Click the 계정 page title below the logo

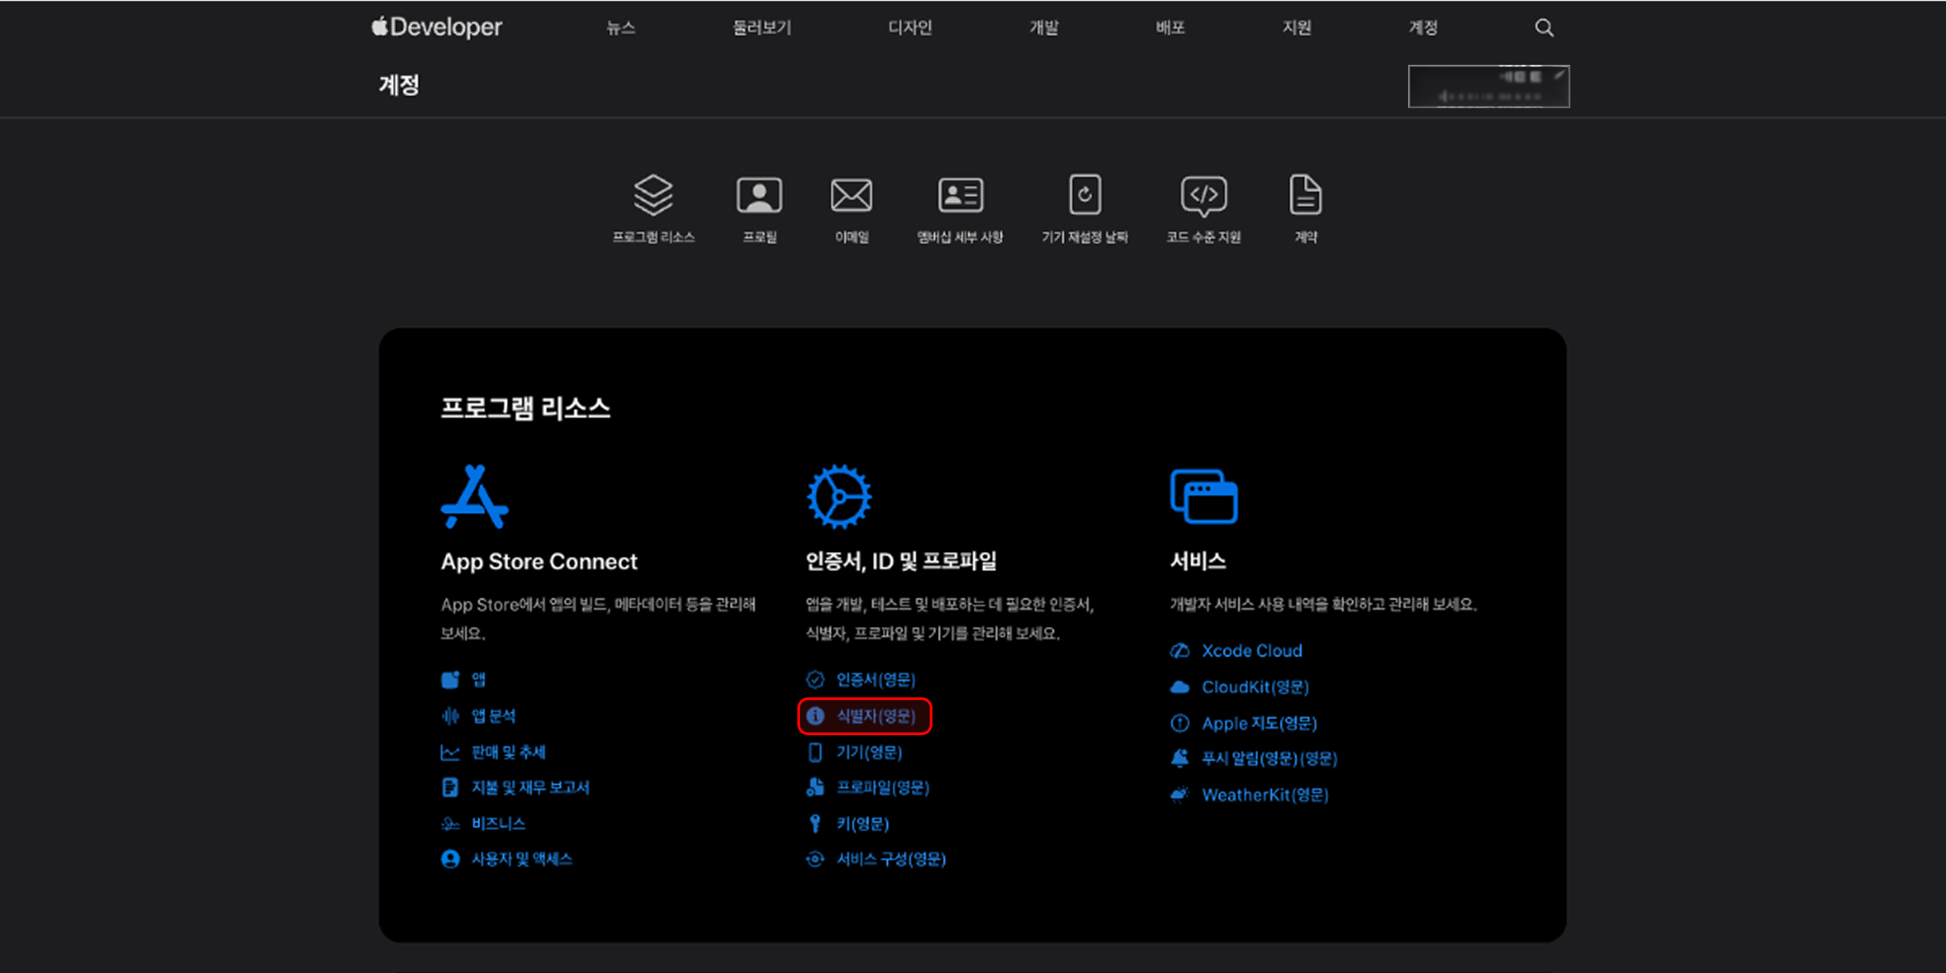pyautogui.click(x=399, y=84)
